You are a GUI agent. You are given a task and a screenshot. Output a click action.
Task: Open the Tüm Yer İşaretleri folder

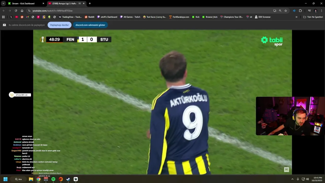[313, 17]
